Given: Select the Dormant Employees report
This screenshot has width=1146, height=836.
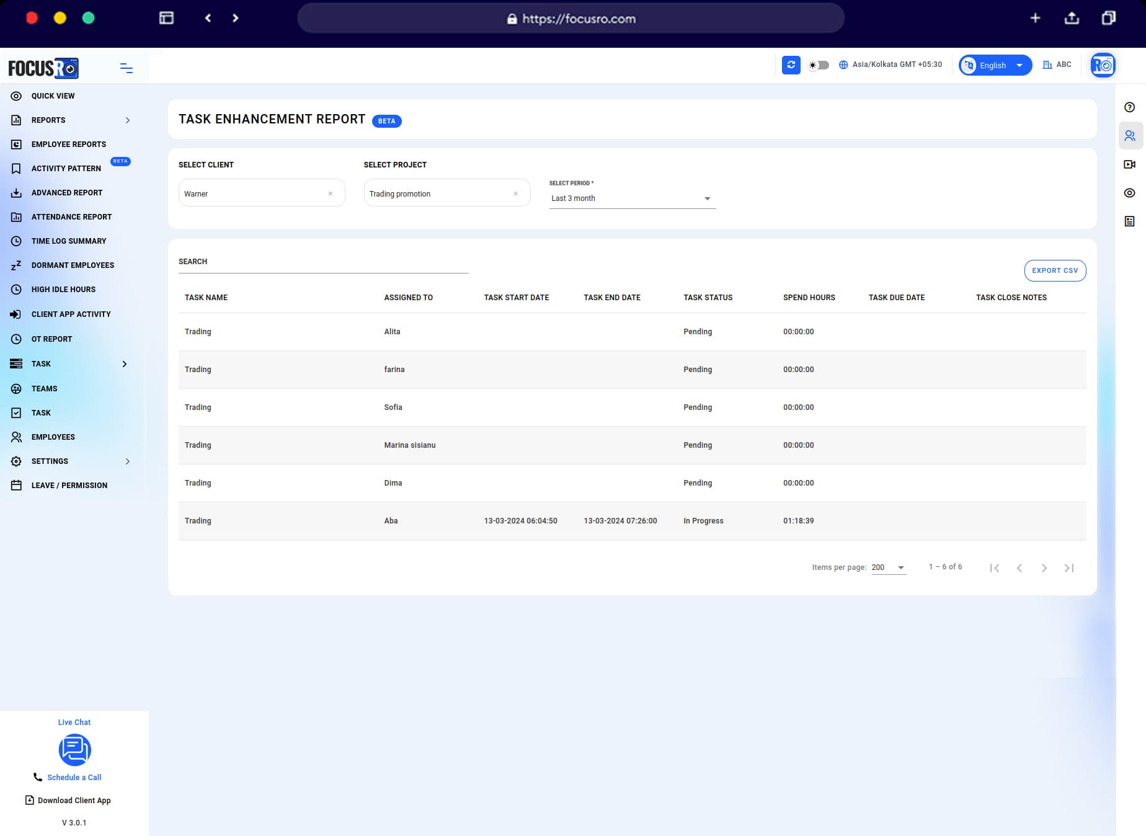Looking at the screenshot, I should 72,265.
